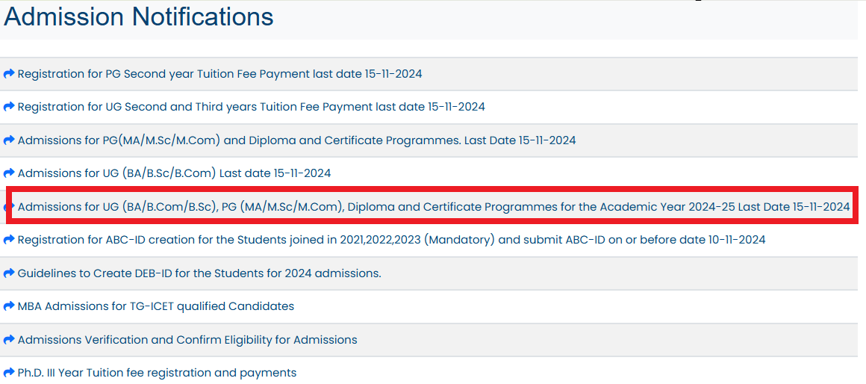Click arrow icon beside Admissions for PG(MA/M.Sc/M.Com)
Viewport: 866px width, 384px height.
[9, 140]
